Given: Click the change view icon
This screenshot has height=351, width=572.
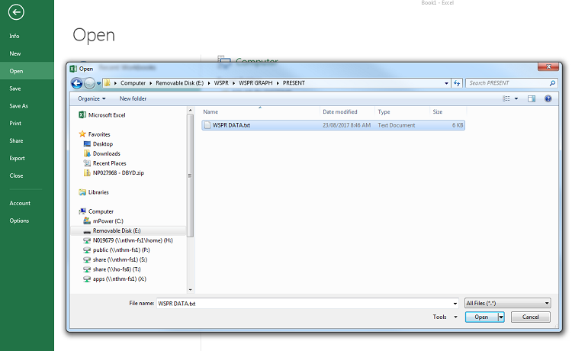Looking at the screenshot, I should [506, 98].
